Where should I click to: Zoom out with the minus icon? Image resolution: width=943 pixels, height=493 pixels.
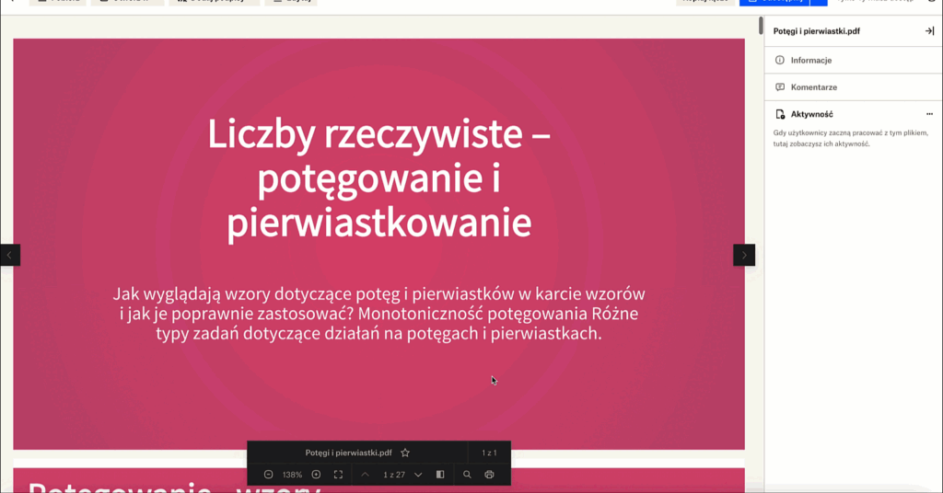268,475
